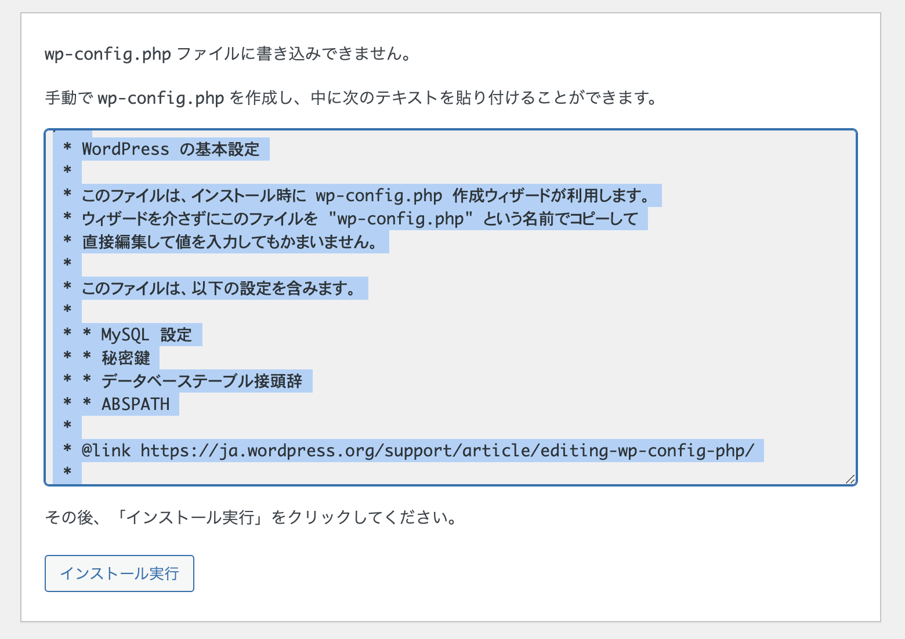Click the インストール実行 button
This screenshot has height=639, width=905.
click(119, 573)
